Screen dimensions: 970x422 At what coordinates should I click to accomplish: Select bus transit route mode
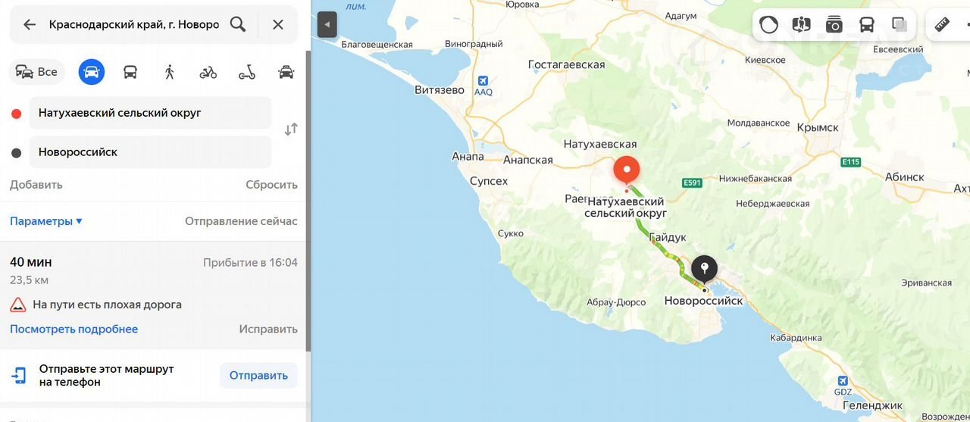tap(130, 72)
